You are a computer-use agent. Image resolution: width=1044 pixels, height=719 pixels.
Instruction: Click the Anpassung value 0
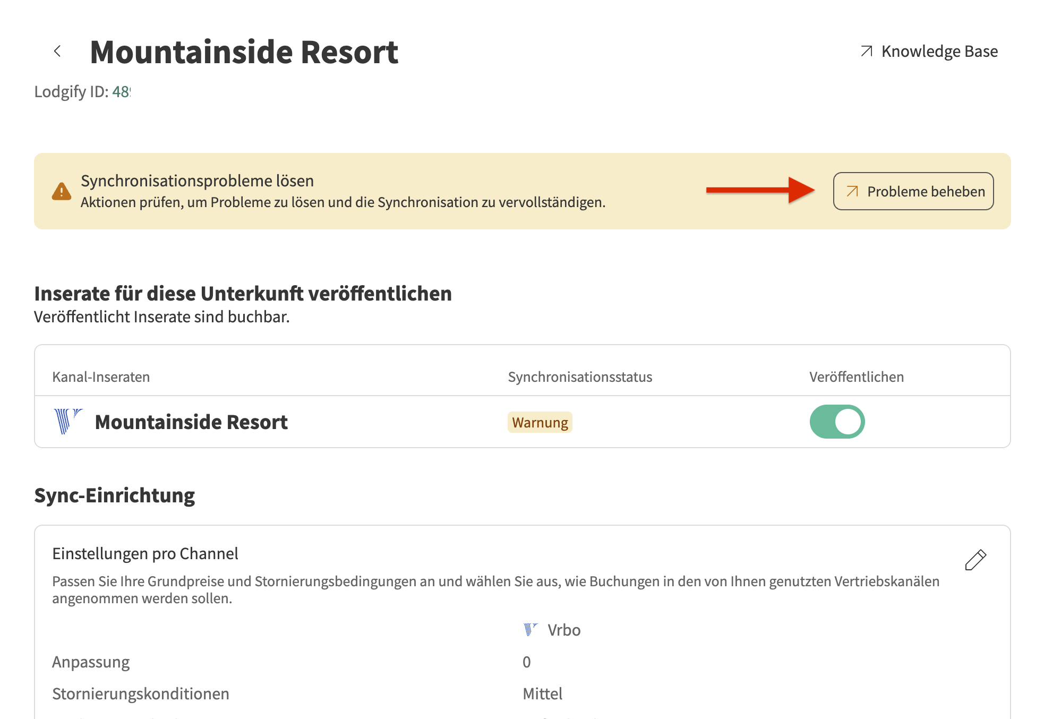[526, 662]
